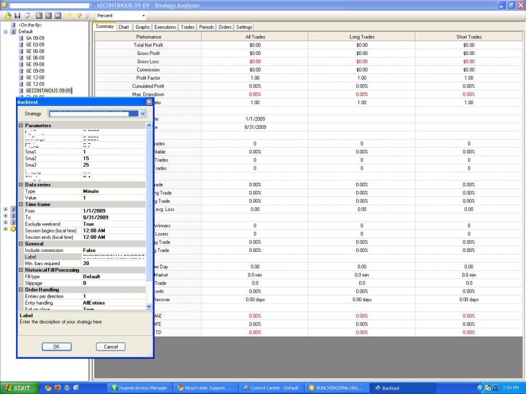Select the Summary tab
This screenshot has height=394, width=526.
104,26
